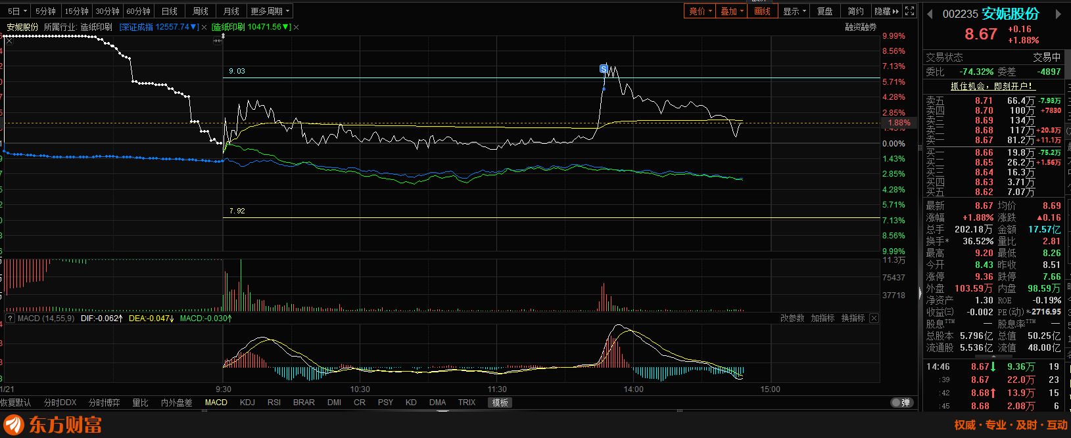
Task: Select the DMI indicator tab
Action: pyautogui.click(x=334, y=403)
